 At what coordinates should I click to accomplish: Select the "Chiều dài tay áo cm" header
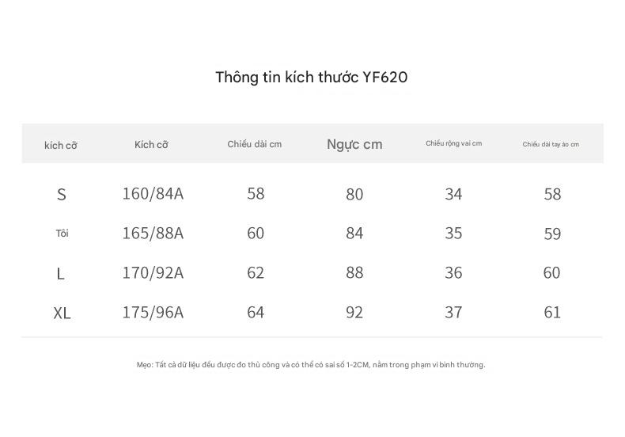click(551, 144)
